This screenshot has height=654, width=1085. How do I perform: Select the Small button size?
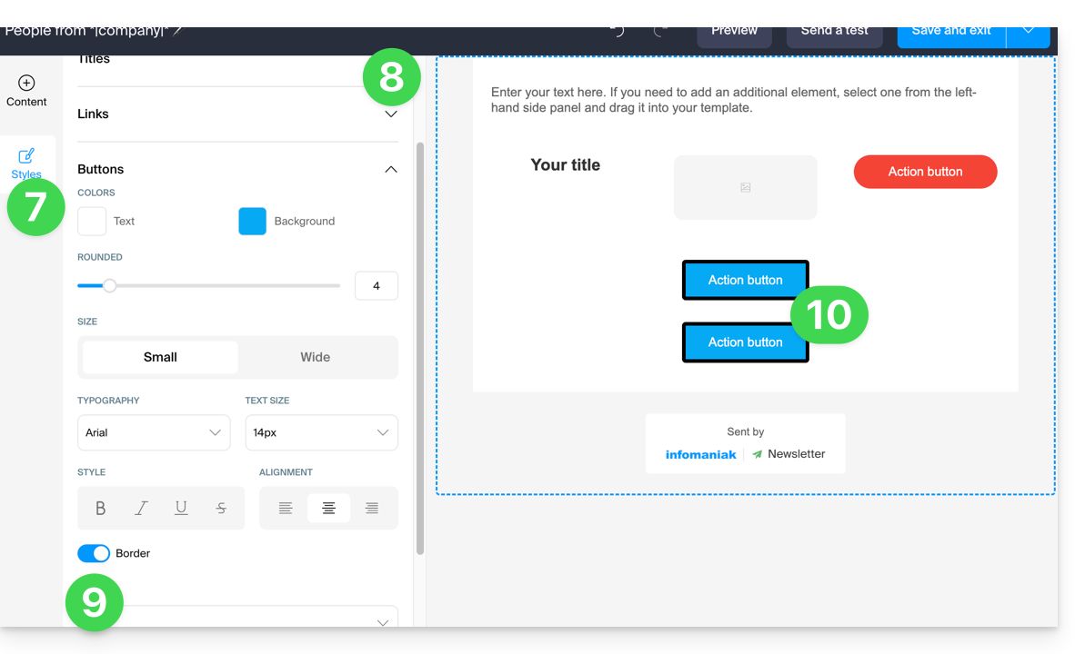tap(160, 357)
